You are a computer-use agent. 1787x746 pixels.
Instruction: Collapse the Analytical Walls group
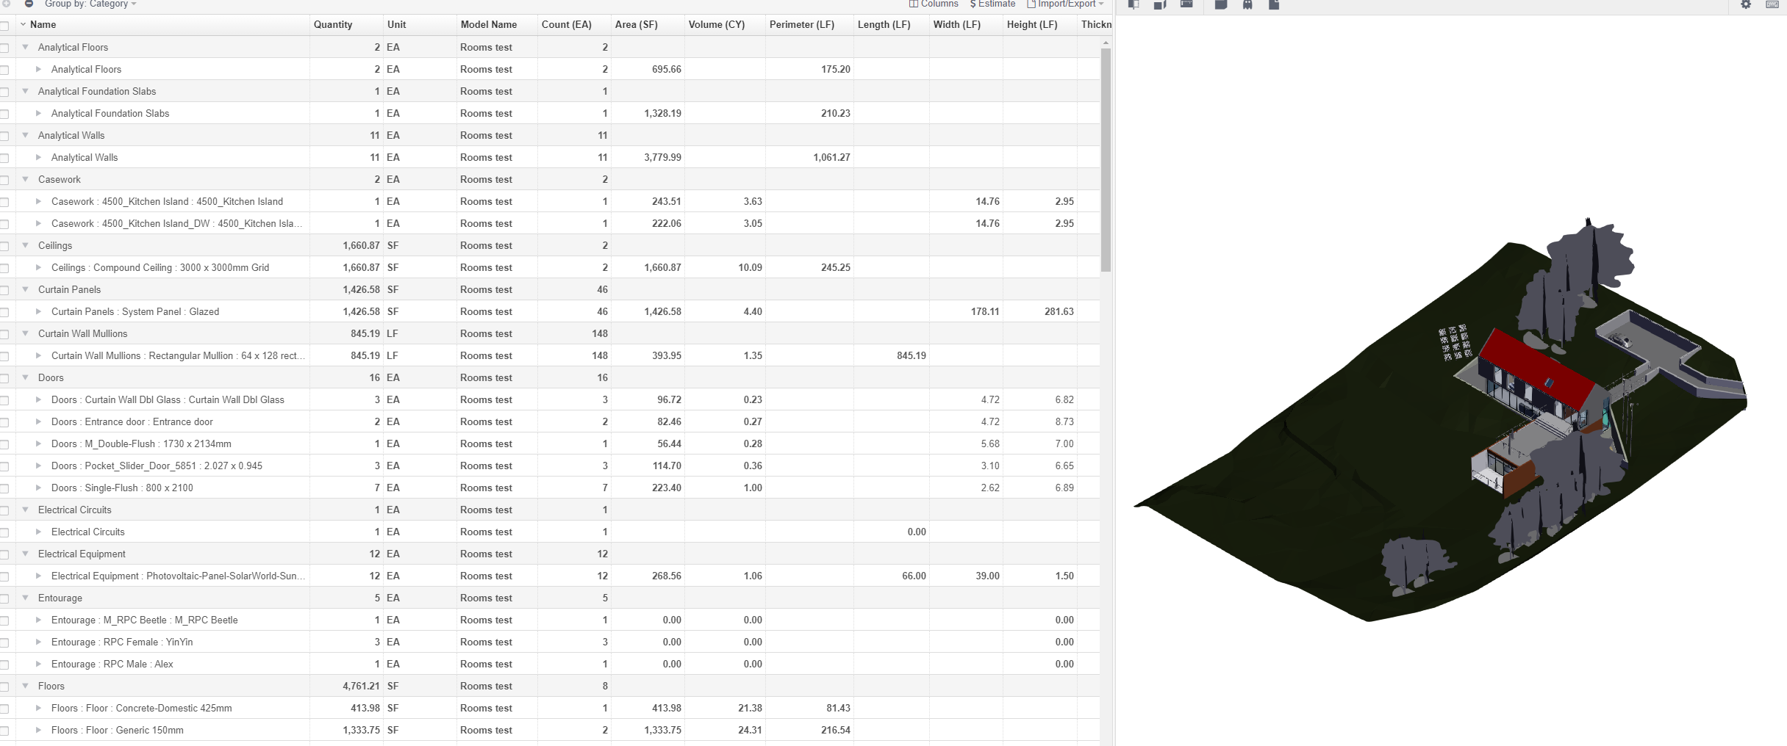(25, 135)
